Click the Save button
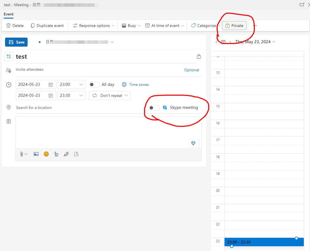Viewport: 310px width, 251px height. pyautogui.click(x=16, y=42)
